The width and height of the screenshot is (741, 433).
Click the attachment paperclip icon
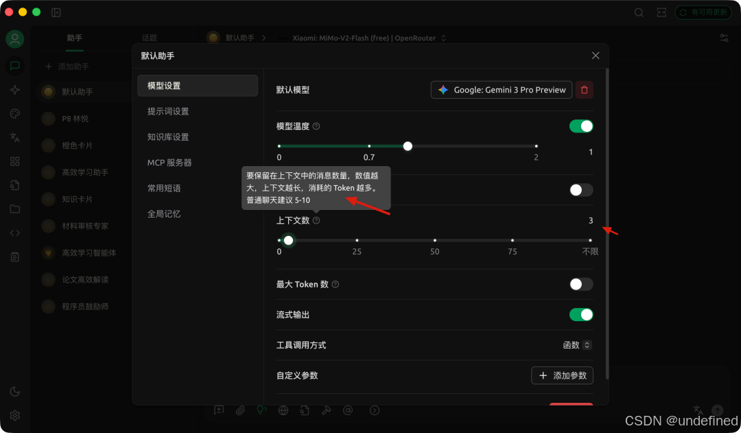pyautogui.click(x=240, y=410)
